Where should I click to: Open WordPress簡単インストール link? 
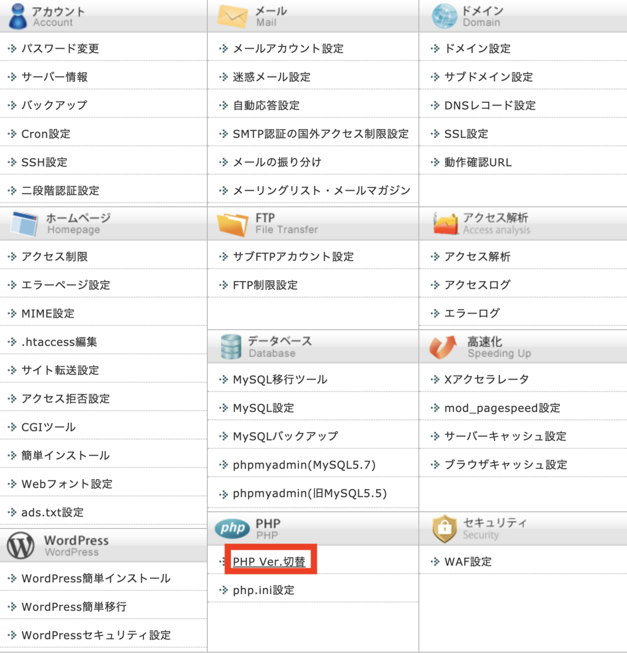coord(96,578)
